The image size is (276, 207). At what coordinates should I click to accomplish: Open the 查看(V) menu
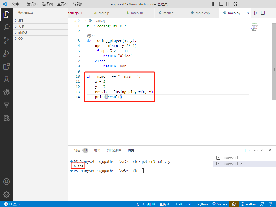click(63, 4)
